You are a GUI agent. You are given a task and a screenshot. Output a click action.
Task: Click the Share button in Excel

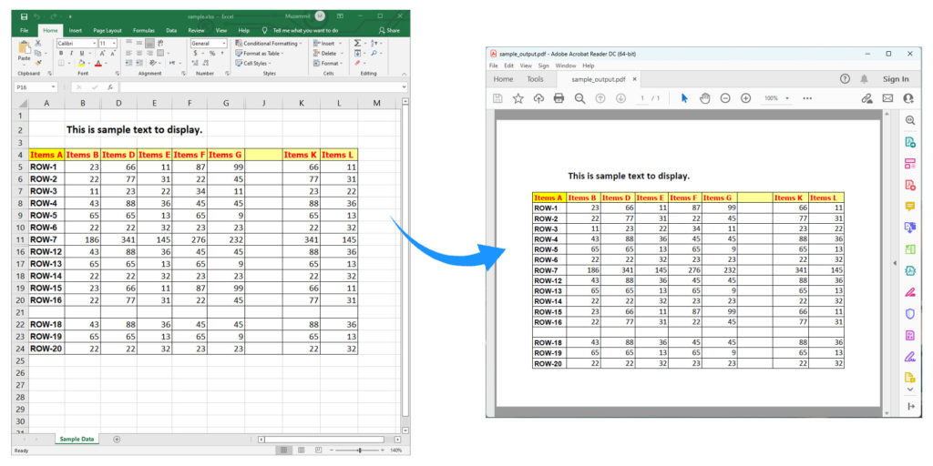tap(390, 30)
